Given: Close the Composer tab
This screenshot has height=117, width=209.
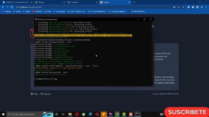Looking at the screenshot, I should (x=97, y=2).
